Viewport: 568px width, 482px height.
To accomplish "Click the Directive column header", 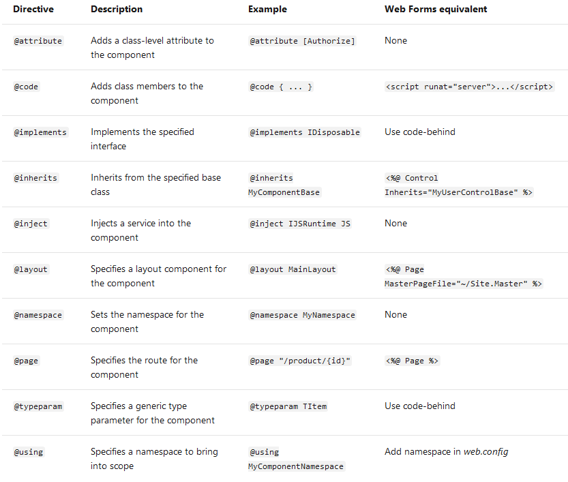I will [32, 10].
